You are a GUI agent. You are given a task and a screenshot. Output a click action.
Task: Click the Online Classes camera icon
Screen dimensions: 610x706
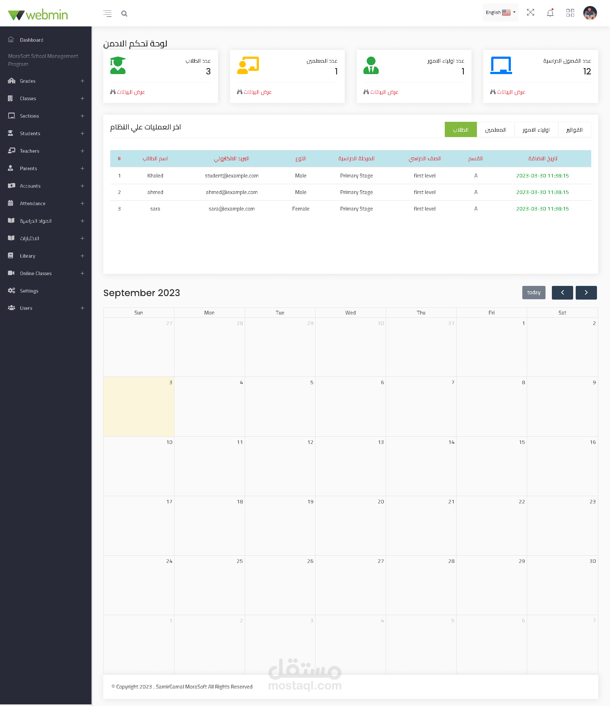tap(10, 273)
